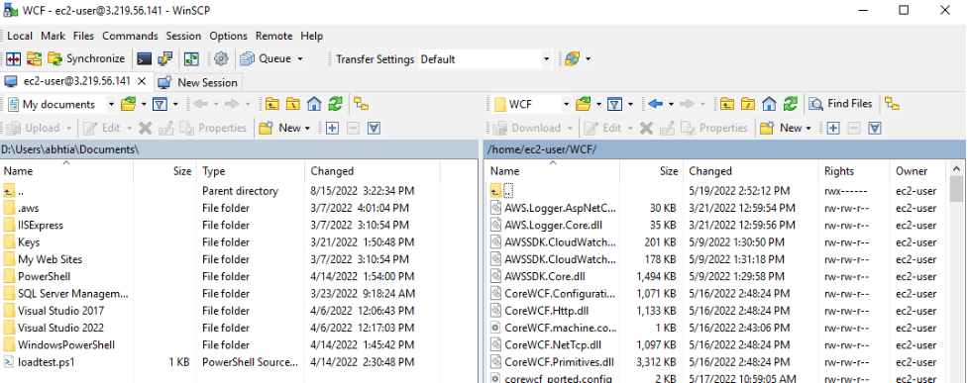This screenshot has width=968, height=383.
Task: Open the My documents drive dropdown
Action: tap(111, 104)
